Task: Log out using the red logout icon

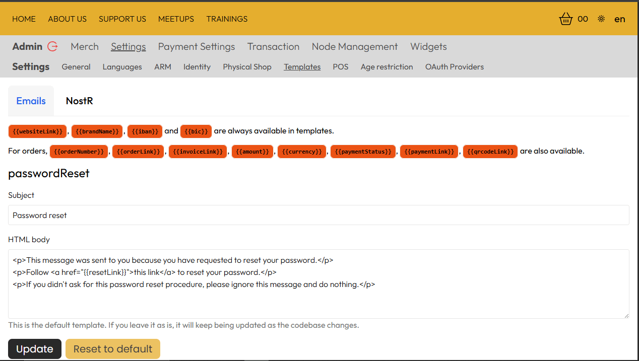Action: [52, 46]
